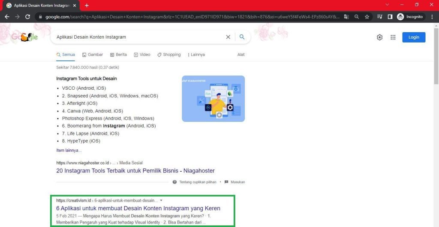Click 'Instagram Tools untuk Desain' heading
The width and height of the screenshot is (439, 227).
87,79
